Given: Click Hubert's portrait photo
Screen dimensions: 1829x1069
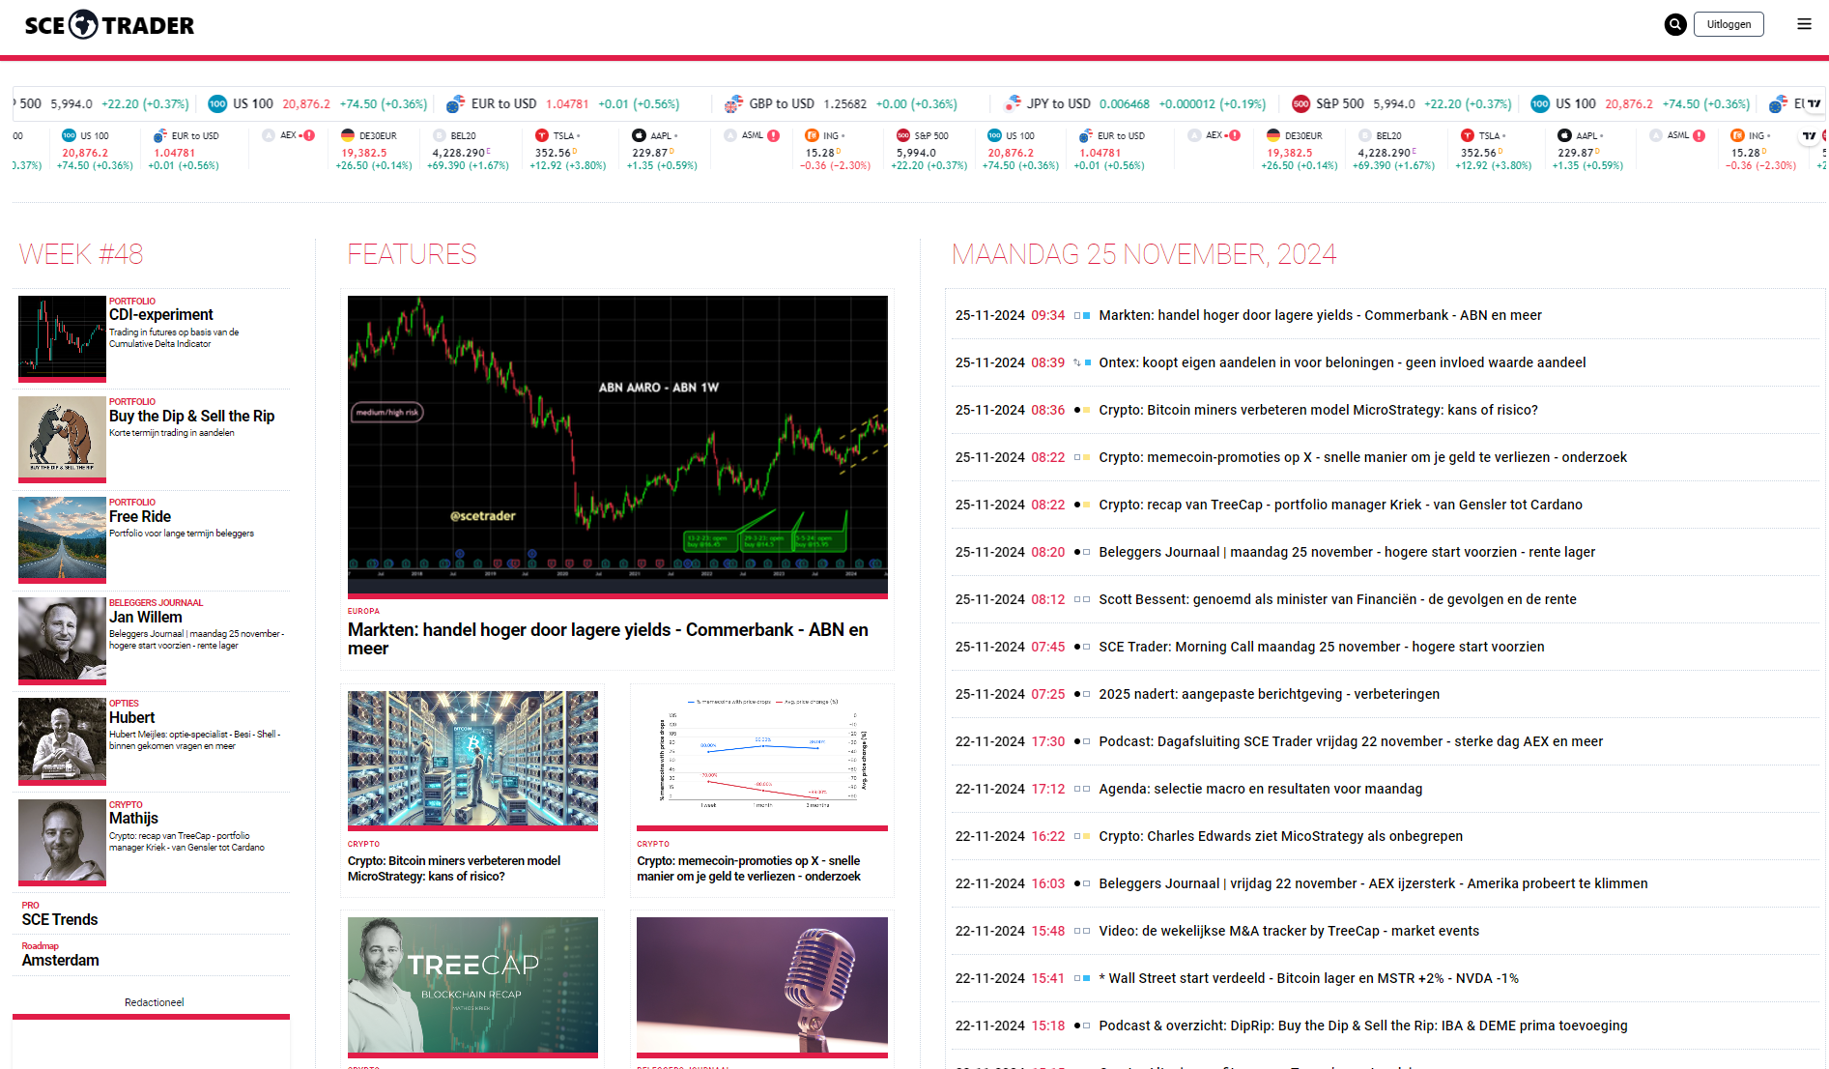Looking at the screenshot, I should [62, 741].
